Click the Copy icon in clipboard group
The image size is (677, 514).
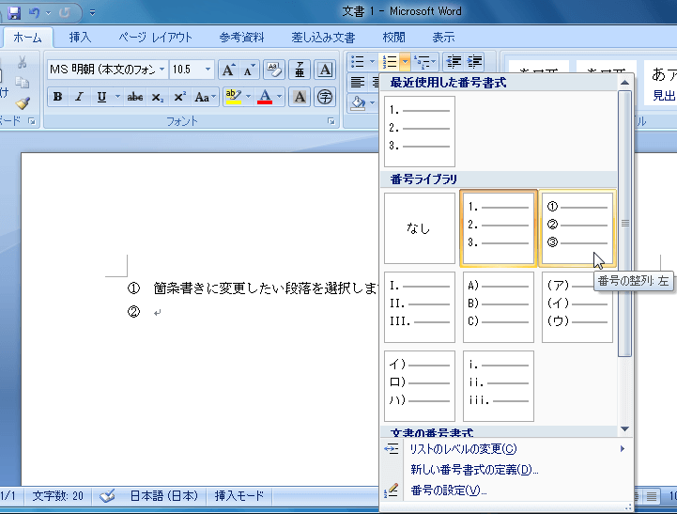23,83
